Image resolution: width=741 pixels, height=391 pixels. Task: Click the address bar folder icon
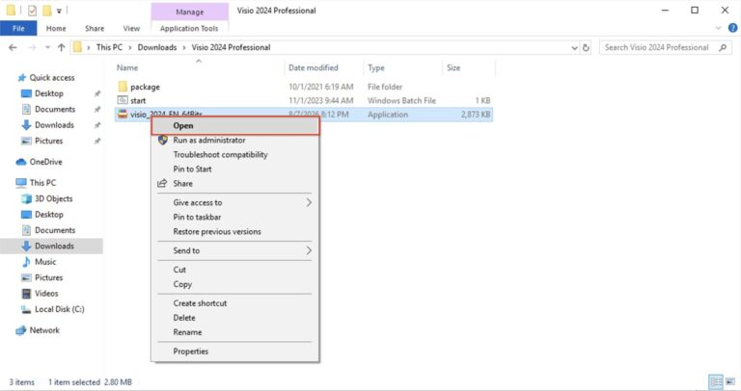coord(77,47)
